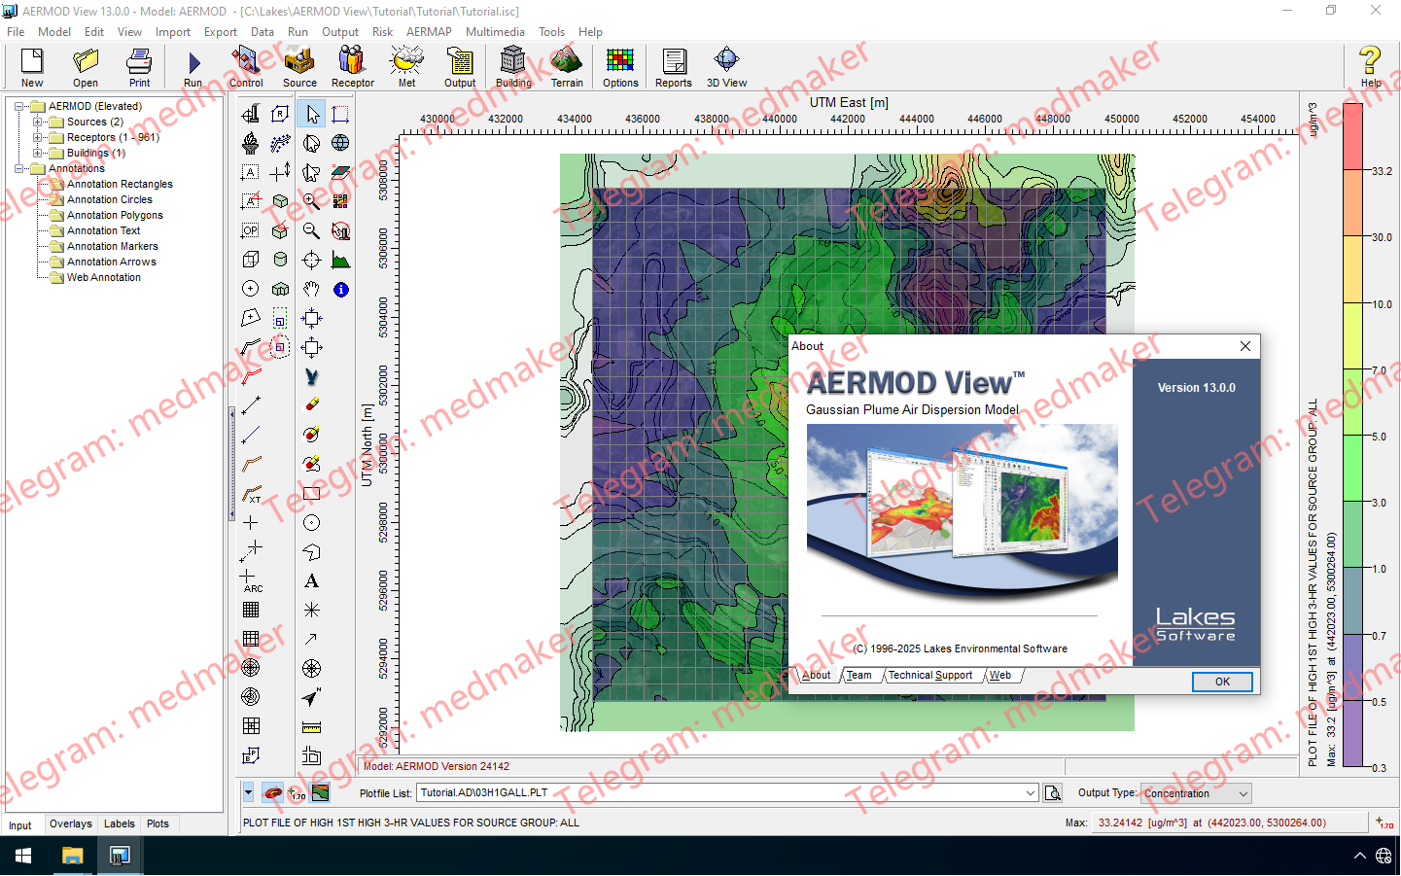Expand the Receptors tree node

point(37,137)
